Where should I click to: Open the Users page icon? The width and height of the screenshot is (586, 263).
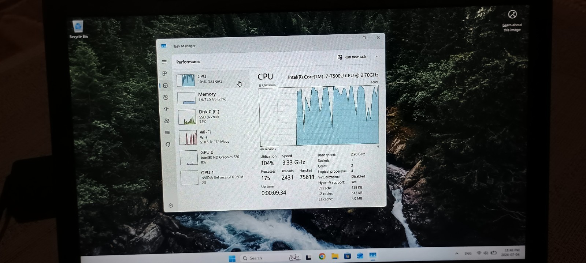pos(167,121)
